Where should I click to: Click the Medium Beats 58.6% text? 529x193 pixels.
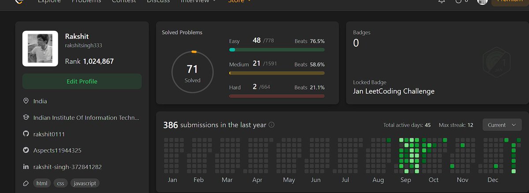(309, 64)
